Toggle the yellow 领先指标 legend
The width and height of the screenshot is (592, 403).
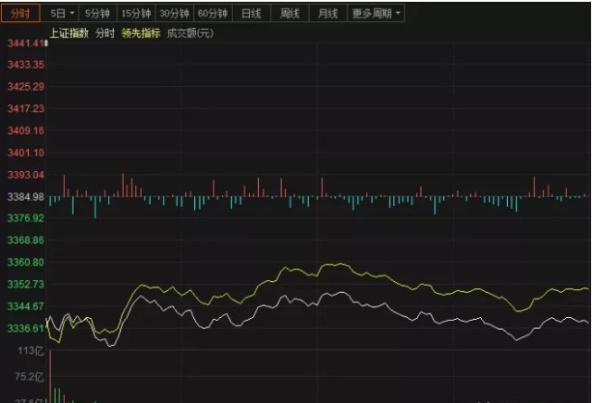[x=141, y=33]
